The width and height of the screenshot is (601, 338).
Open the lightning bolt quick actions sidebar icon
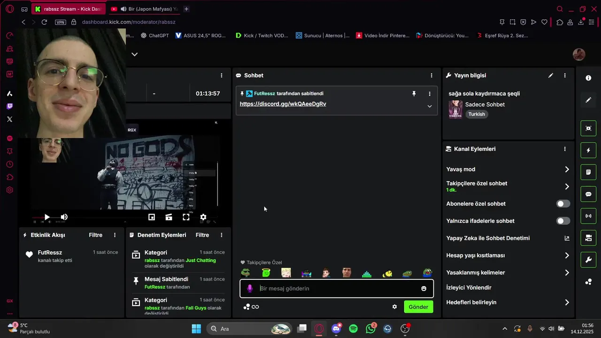(x=588, y=150)
